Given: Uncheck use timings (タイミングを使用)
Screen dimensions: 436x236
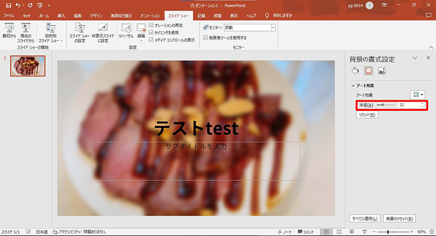Looking at the screenshot, I should 151,33.
